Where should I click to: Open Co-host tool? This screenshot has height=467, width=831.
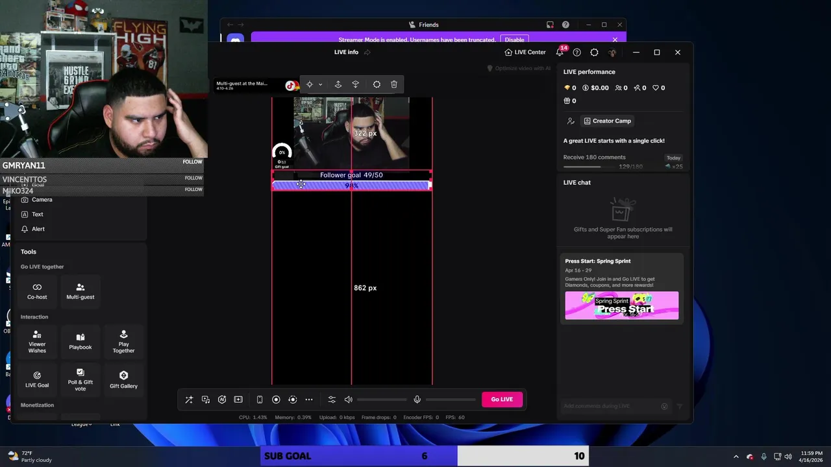(37, 291)
